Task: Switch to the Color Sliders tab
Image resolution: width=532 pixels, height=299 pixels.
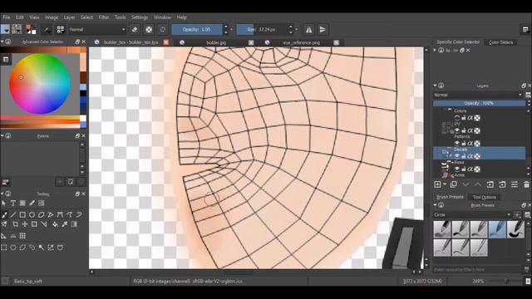Action: 500,42
